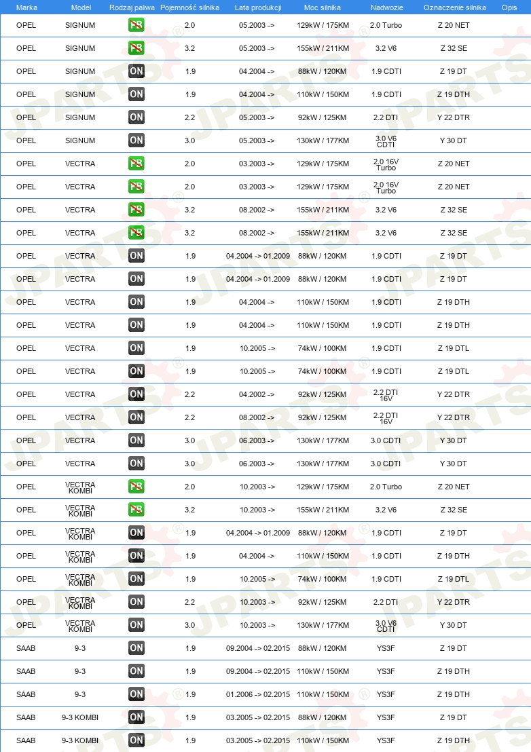Select '3.2' capacity in VECTRA KOMBI row
Image resolution: width=531 pixels, height=752 pixels.
190,509
